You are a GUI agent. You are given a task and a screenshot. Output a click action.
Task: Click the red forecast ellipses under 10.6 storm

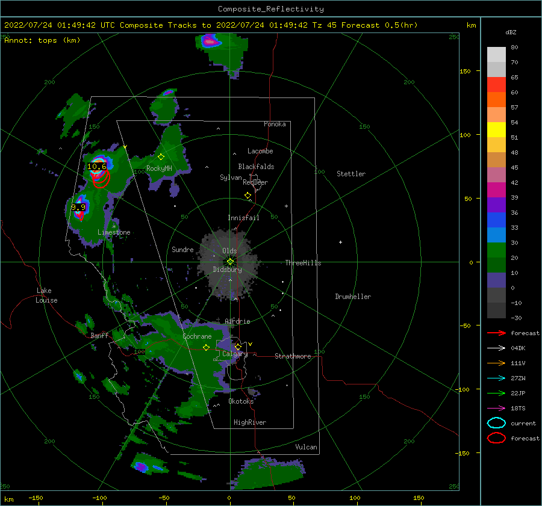[101, 179]
